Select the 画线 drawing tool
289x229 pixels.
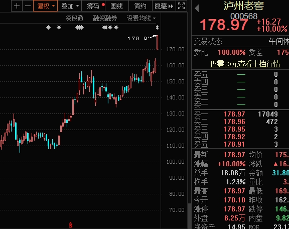117,6
